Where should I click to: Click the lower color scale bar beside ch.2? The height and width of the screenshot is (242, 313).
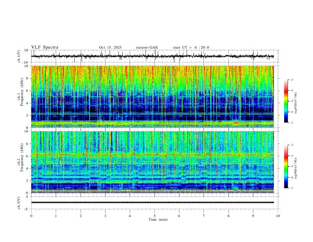(286, 166)
